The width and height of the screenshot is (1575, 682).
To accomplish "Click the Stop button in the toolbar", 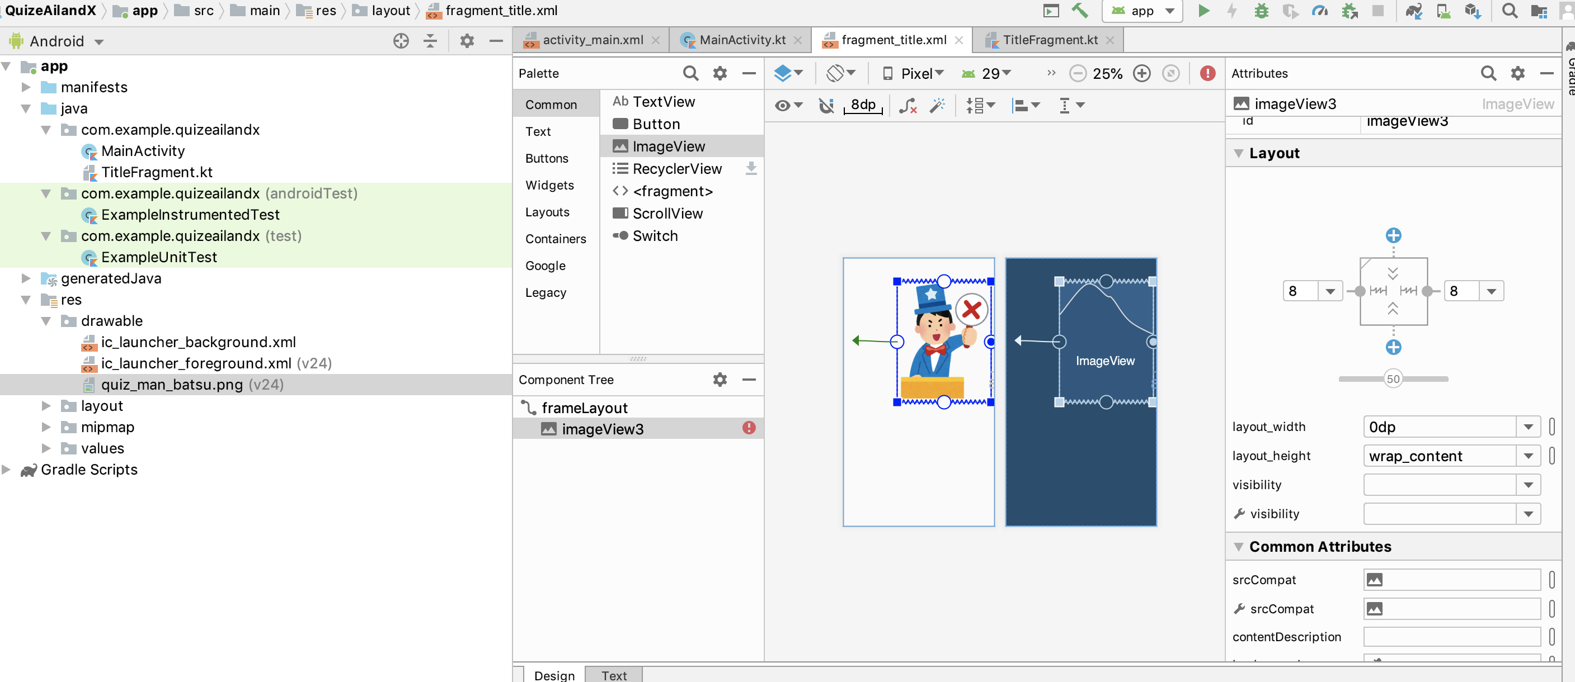I will coord(1377,11).
